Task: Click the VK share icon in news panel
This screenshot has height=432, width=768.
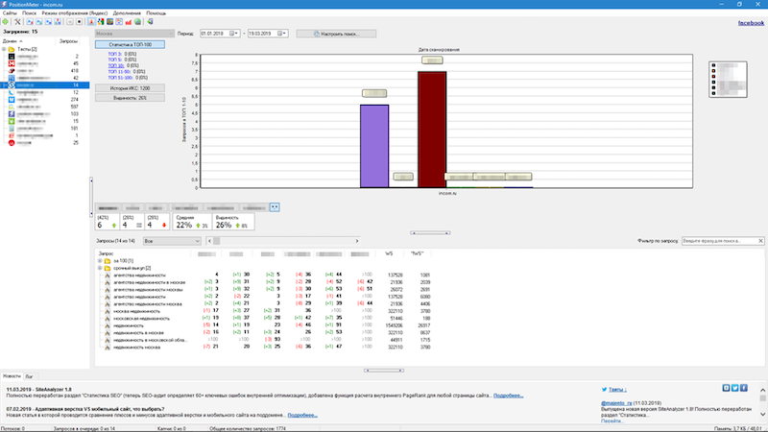Action: (x=726, y=388)
